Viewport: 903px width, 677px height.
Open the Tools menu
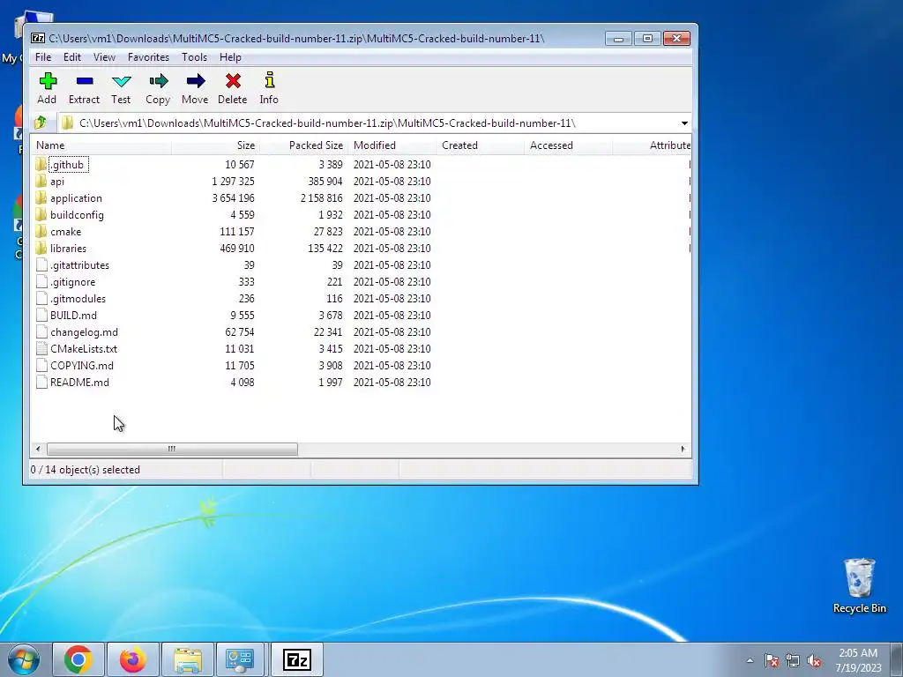[x=194, y=57]
